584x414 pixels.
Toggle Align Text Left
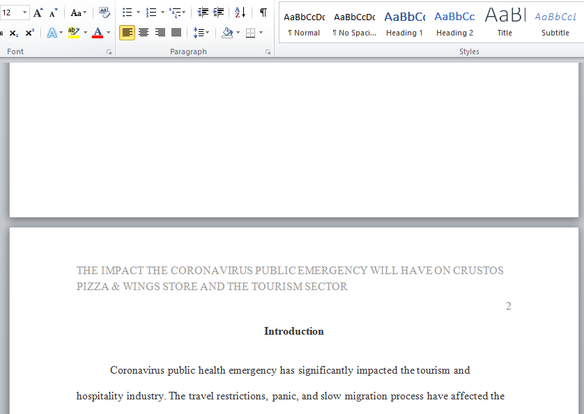click(127, 33)
